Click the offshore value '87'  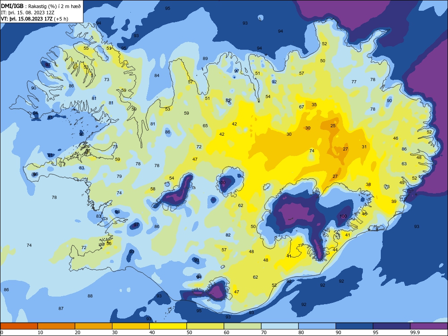coord(61,309)
